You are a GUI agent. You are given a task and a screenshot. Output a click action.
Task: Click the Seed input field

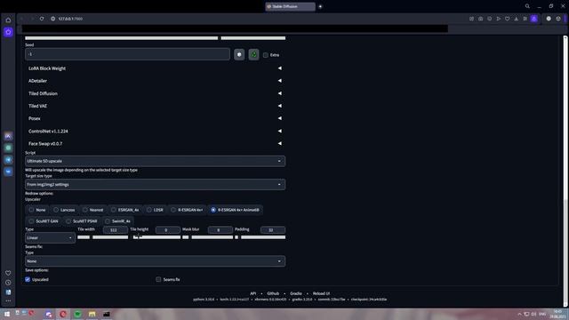(x=127, y=54)
